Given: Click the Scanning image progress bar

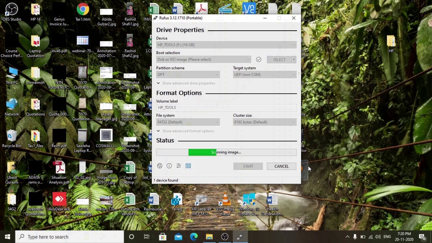Looking at the screenshot, I should pyautogui.click(x=226, y=152).
